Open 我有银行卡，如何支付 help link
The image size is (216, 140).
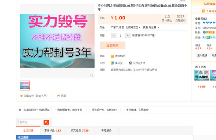click(x=70, y=110)
